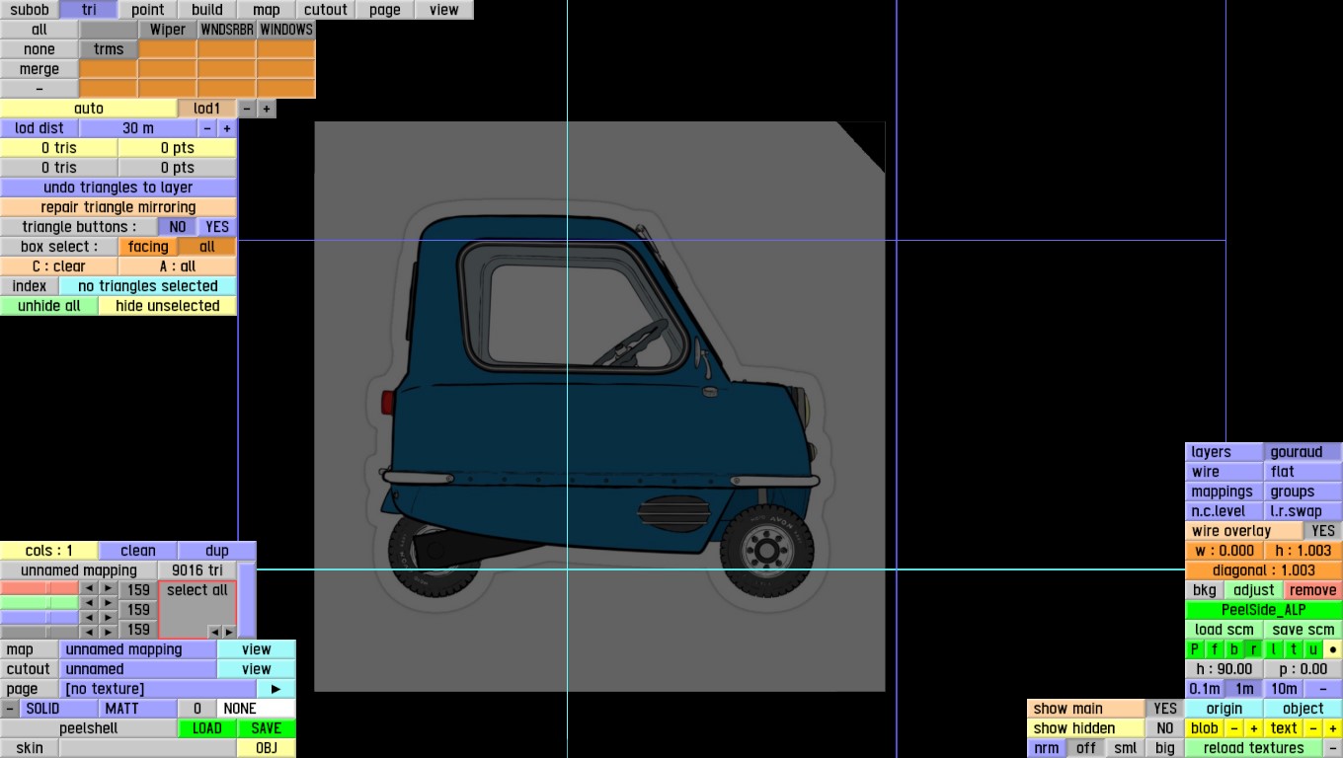
Task: Click the right arrow beside the grey slider
Action: point(109,632)
